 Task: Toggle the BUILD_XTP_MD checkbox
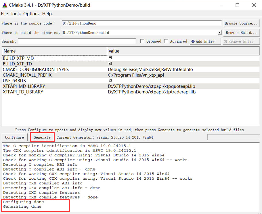110,58
